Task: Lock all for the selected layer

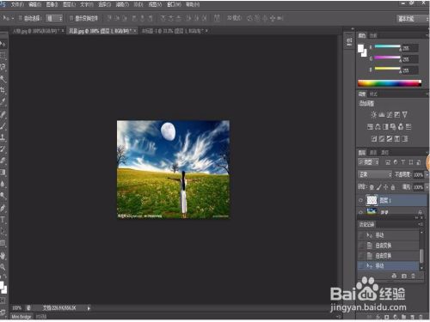Action: tap(393, 187)
